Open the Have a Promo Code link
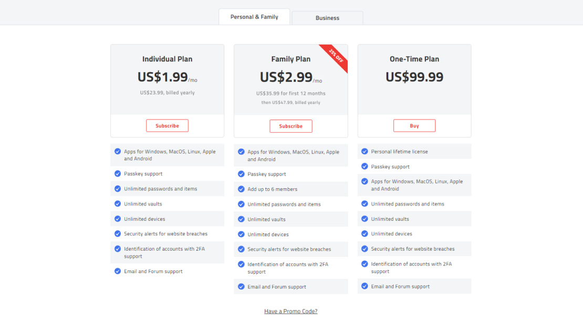 point(290,311)
